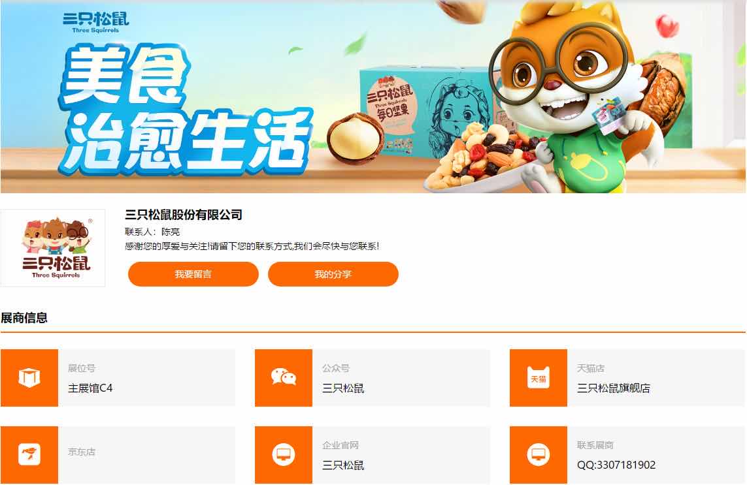Click the JD store dog icon
The height and width of the screenshot is (485, 747).
pos(29,454)
